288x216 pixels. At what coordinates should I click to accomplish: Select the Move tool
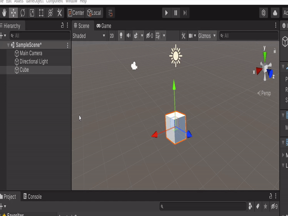pyautogui.click(x=13, y=13)
